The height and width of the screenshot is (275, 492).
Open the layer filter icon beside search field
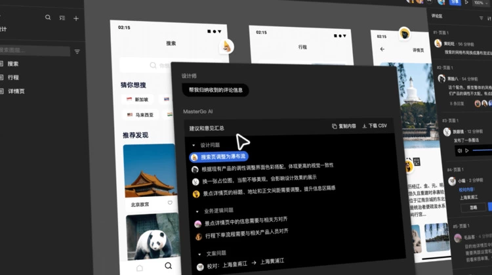click(x=77, y=51)
